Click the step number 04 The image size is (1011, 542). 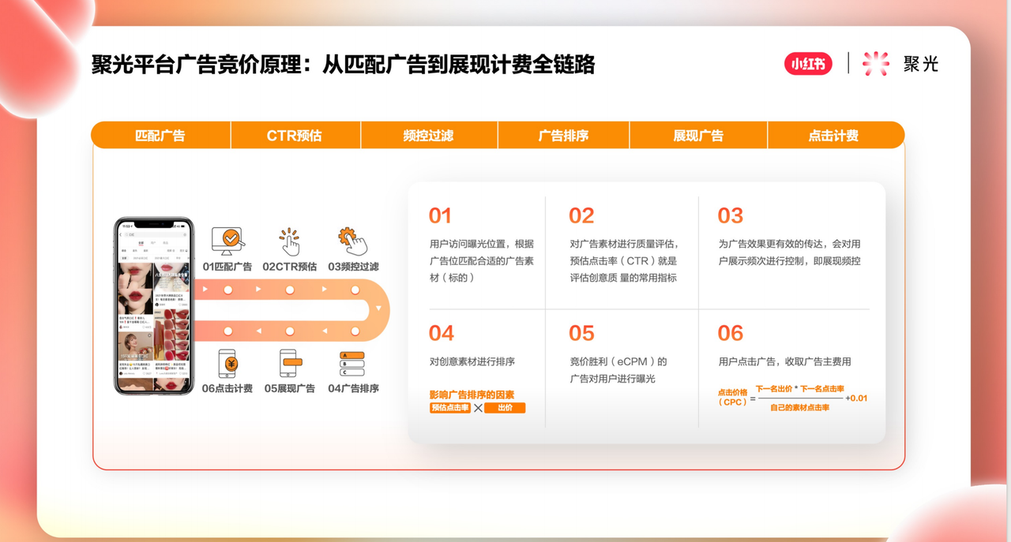pyautogui.click(x=442, y=333)
